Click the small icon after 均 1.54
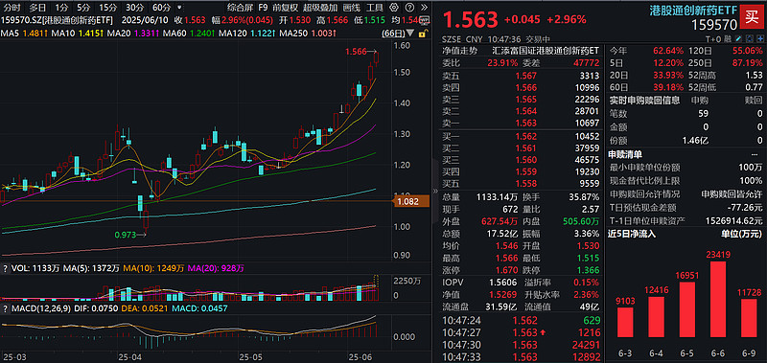This screenshot has width=767, height=363. (425, 20)
